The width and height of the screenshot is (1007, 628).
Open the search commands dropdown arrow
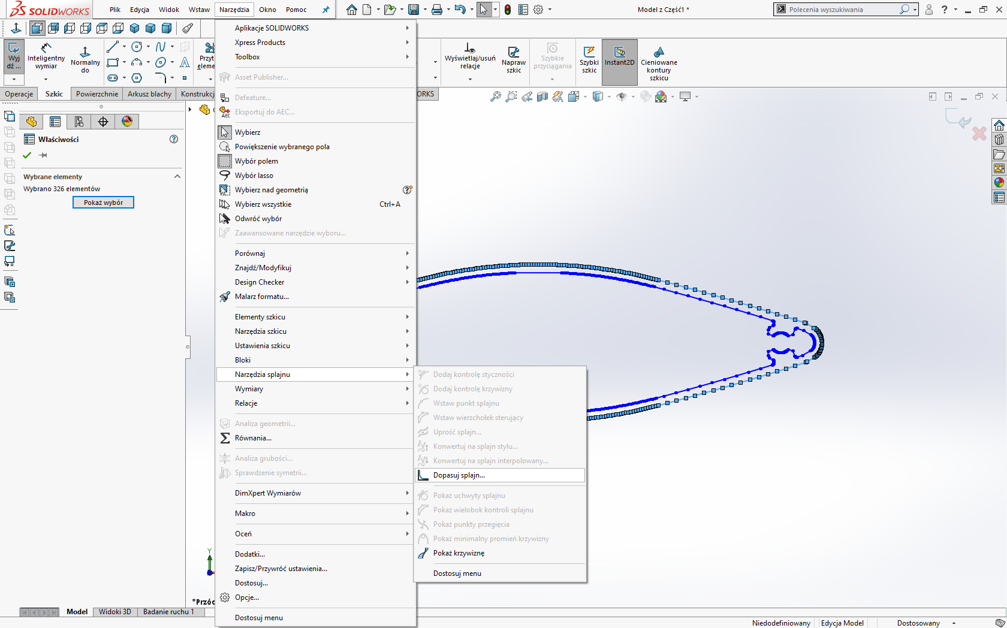915,10
